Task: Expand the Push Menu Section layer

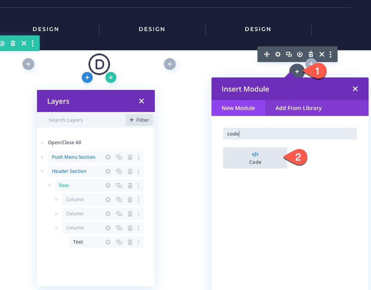Action: (x=42, y=157)
